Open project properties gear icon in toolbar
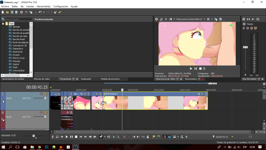266x150 pixels. (x=21, y=12)
